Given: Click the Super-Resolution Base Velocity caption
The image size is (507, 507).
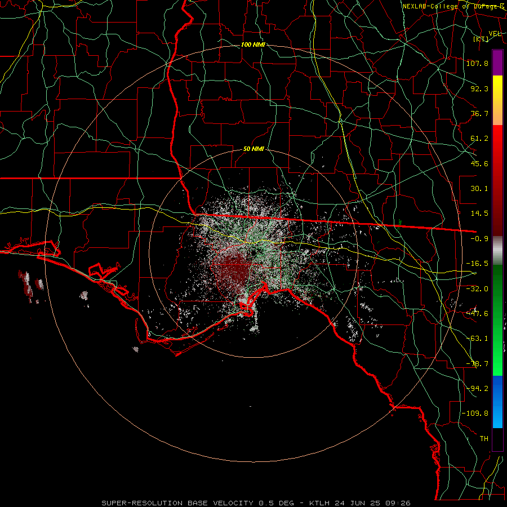Looking at the screenshot, I should 256,503.
